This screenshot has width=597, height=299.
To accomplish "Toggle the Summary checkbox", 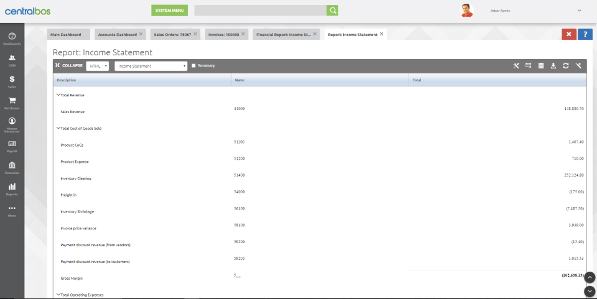I will (193, 66).
